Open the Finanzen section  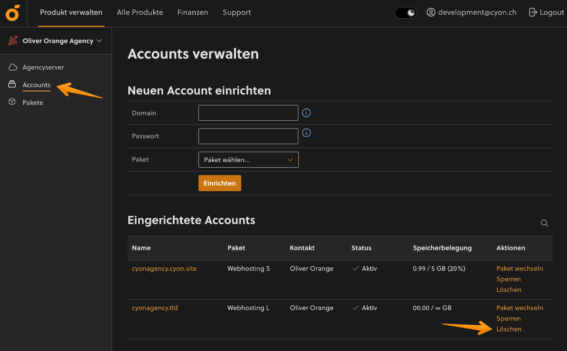pyautogui.click(x=193, y=12)
